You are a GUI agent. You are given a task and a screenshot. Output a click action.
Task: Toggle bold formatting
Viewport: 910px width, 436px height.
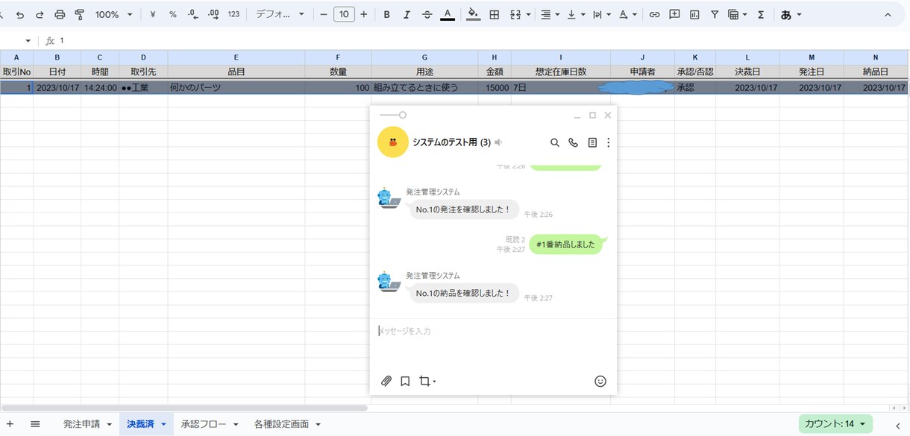386,14
